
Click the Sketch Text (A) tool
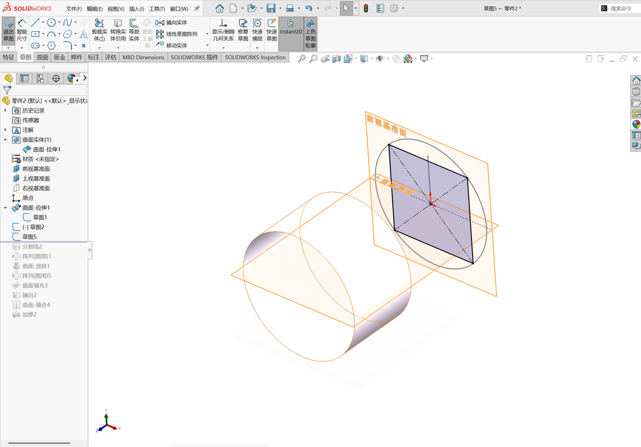83,34
